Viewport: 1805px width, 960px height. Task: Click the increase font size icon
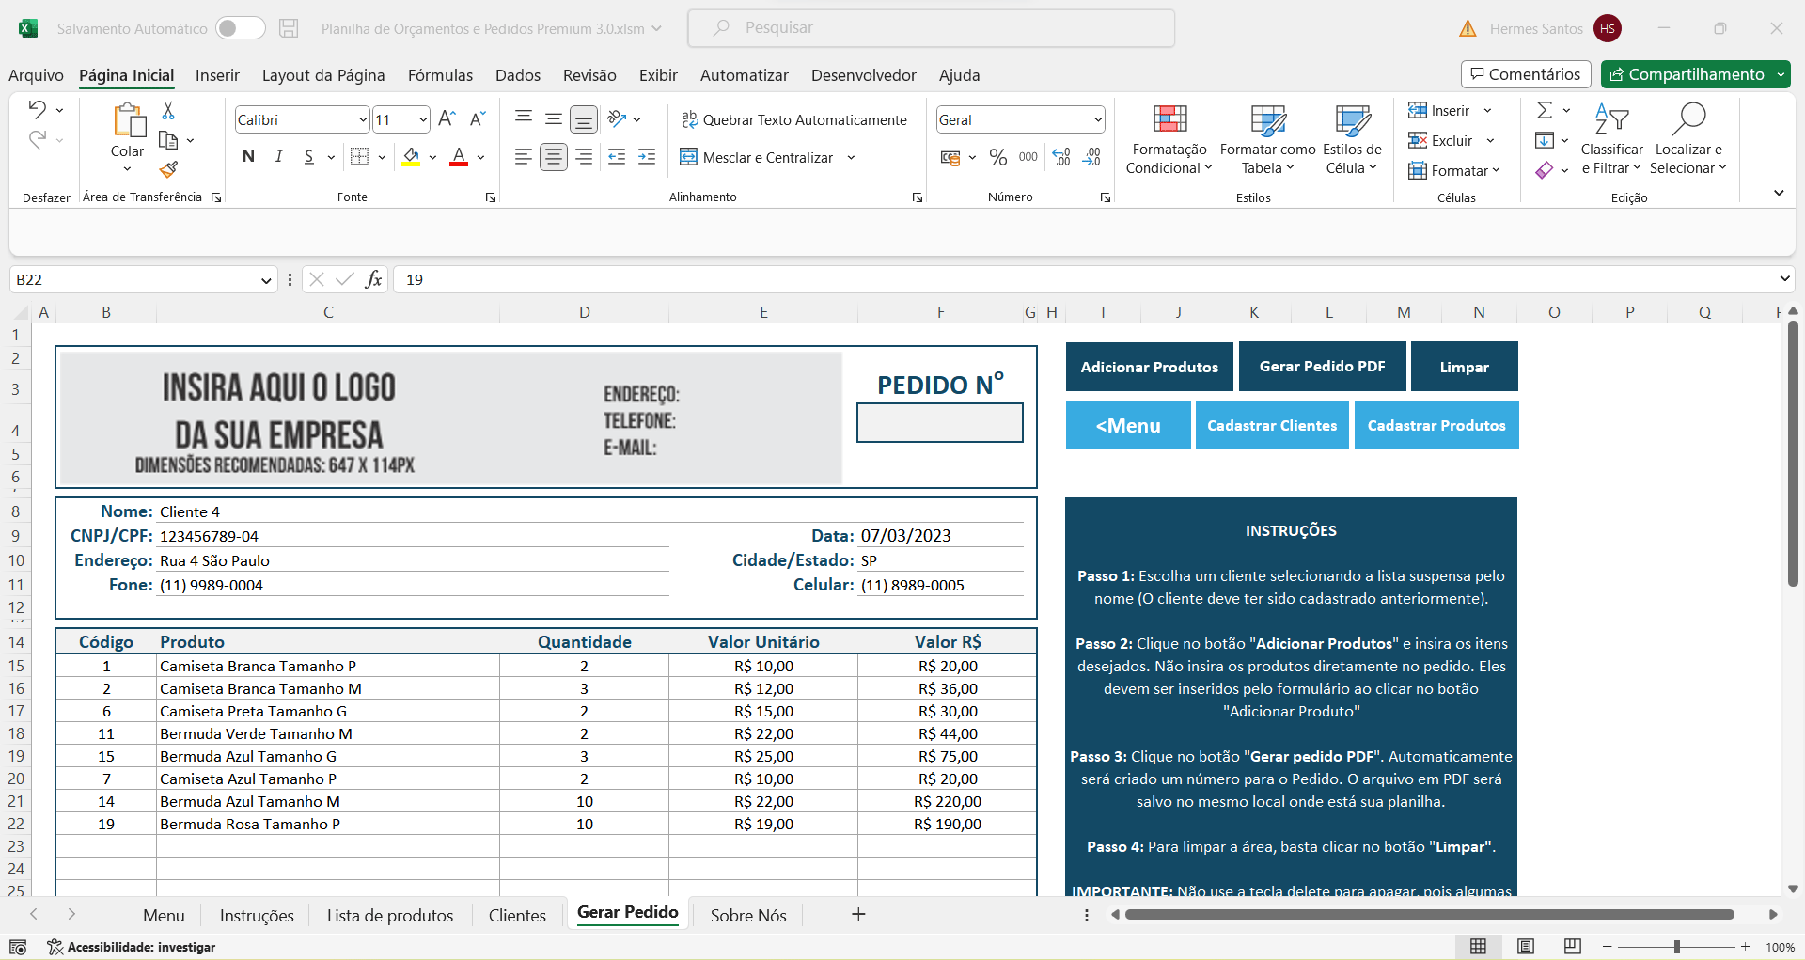point(447,119)
